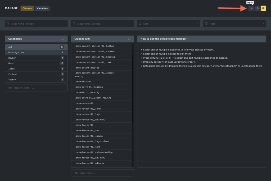Open the Sort dropdown
The width and height of the screenshot is (271, 181).
point(168,24)
